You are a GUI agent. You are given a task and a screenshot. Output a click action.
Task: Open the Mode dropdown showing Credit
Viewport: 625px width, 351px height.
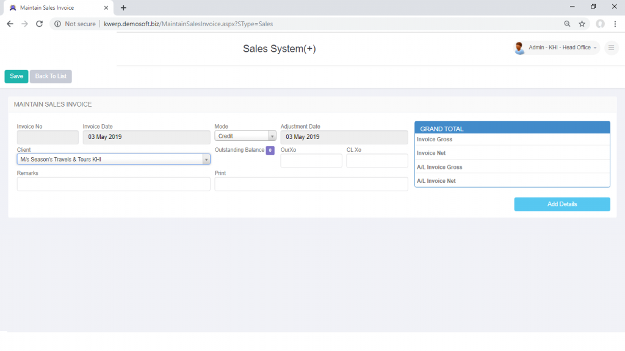click(272, 136)
